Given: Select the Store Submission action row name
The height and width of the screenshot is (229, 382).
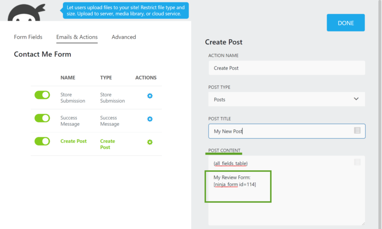Looking at the screenshot, I should click(x=73, y=98).
